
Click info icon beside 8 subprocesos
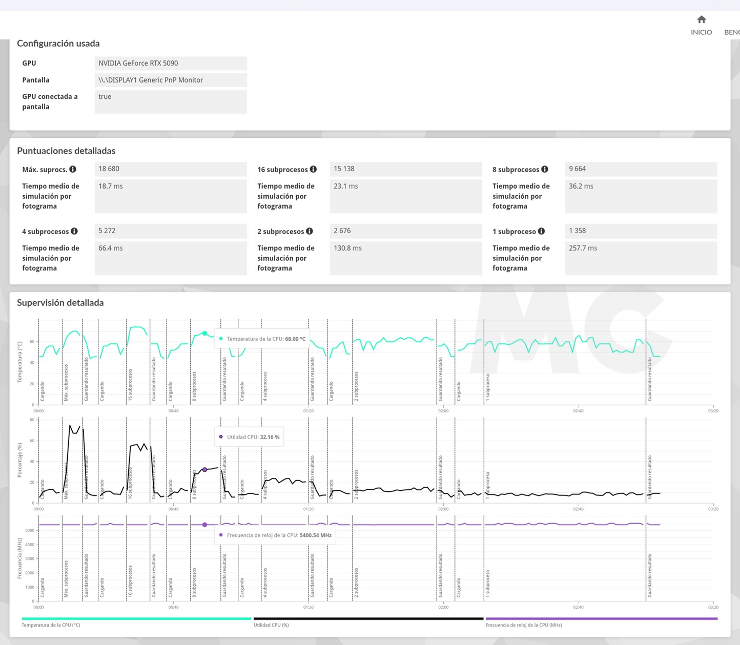click(545, 169)
